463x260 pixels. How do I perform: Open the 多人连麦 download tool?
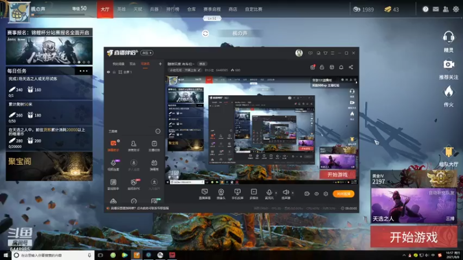(134, 165)
